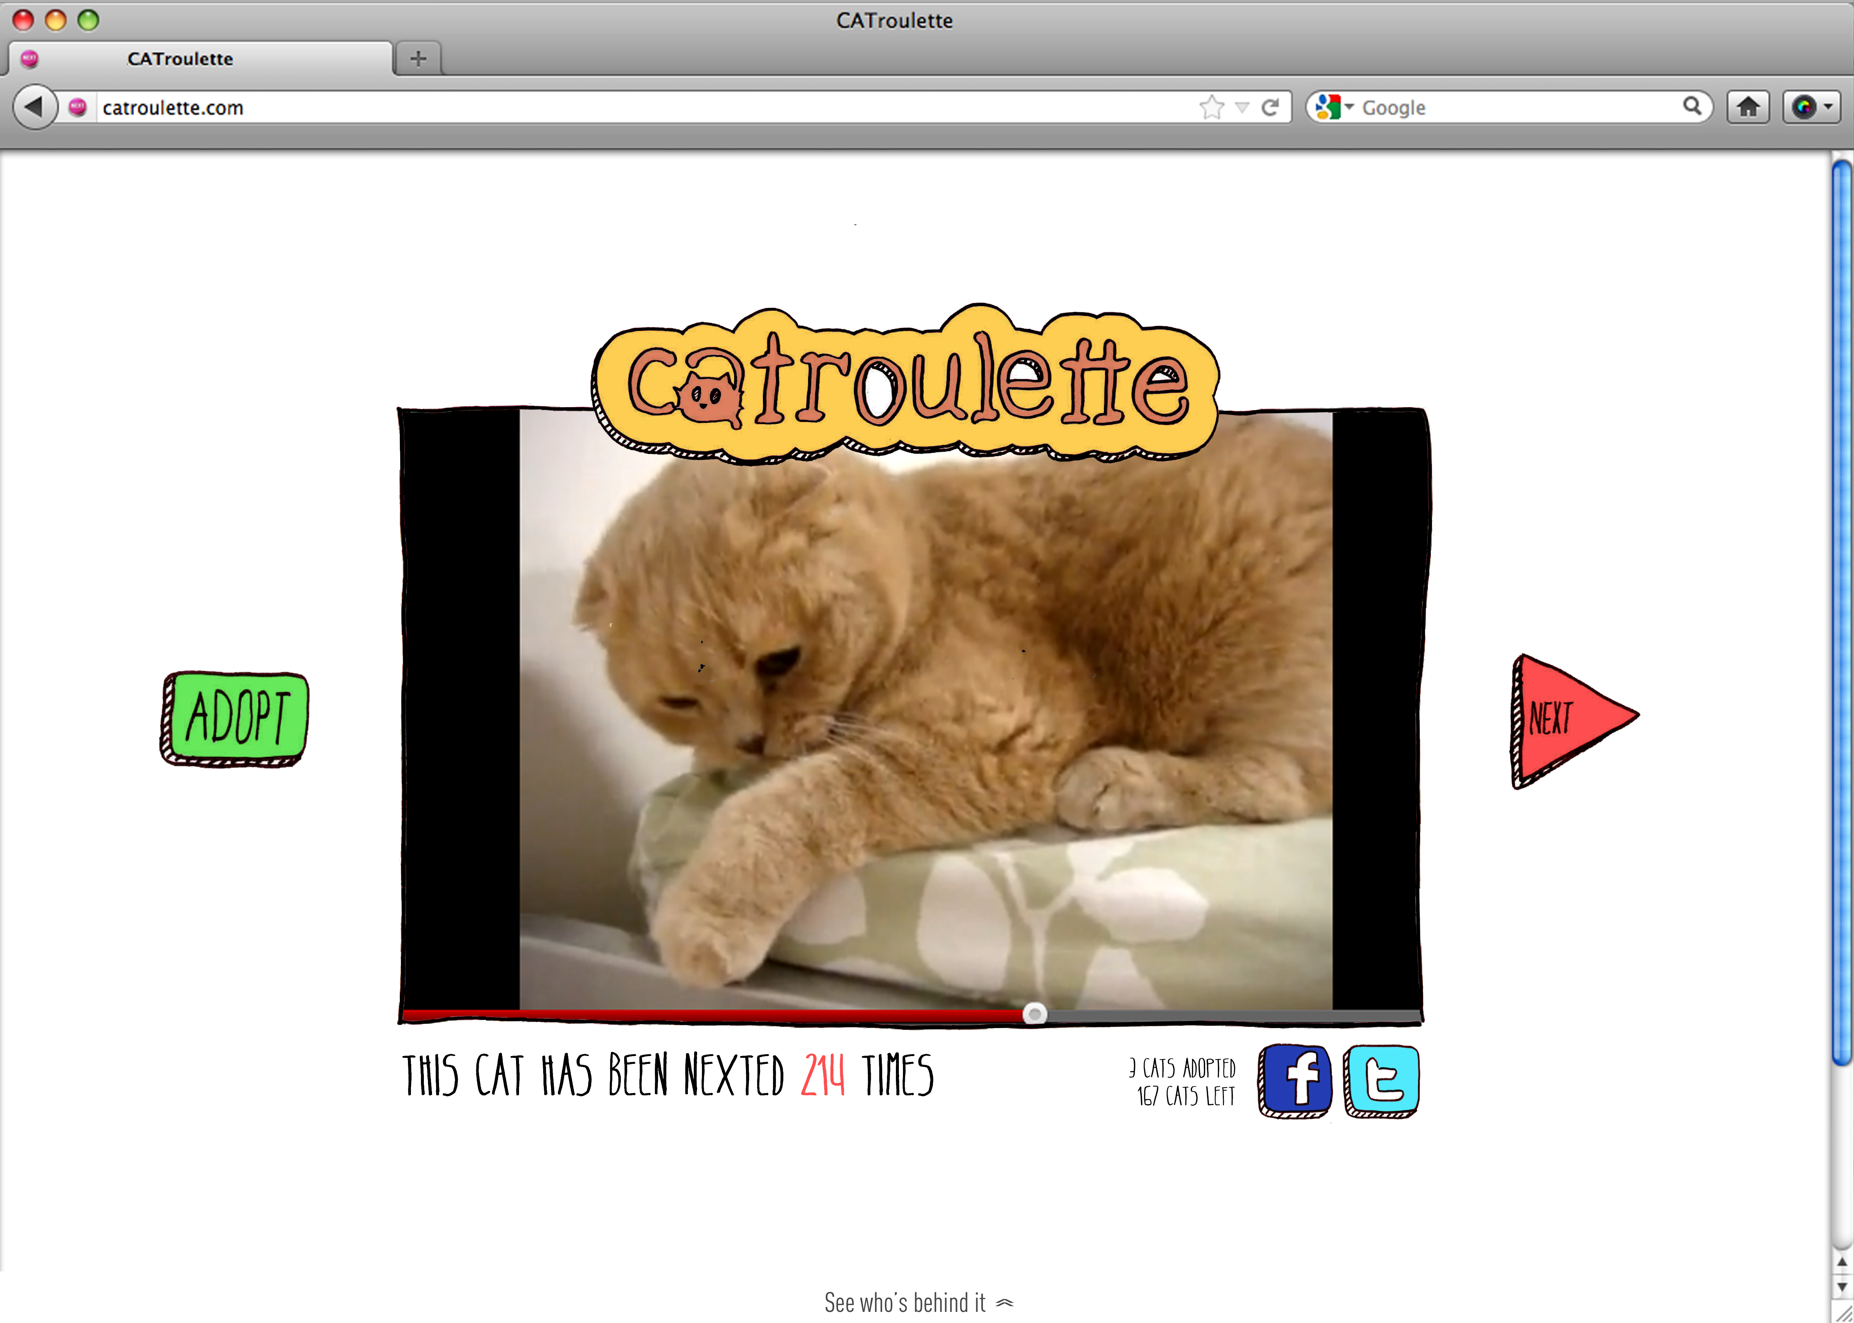Bookmark page with the star icon
1854x1323 pixels.
coord(1211,107)
